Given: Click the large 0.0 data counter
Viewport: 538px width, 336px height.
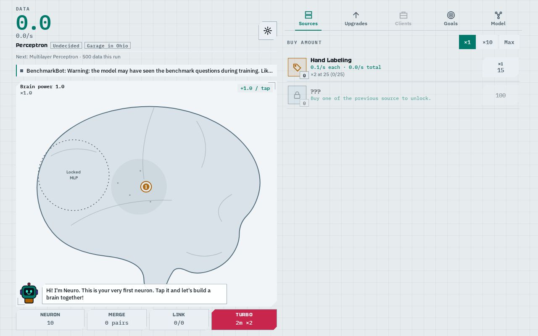Looking at the screenshot, I should 33,23.
